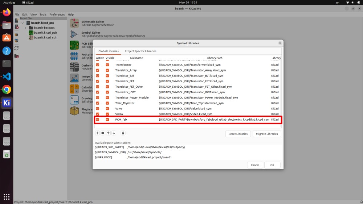Open Firefox from the dock
The width and height of the screenshot is (363, 204).
click(7, 12)
